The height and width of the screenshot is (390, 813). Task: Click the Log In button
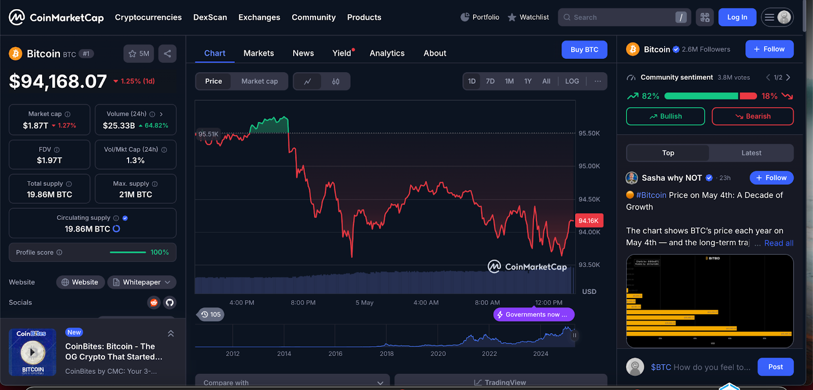click(x=737, y=17)
